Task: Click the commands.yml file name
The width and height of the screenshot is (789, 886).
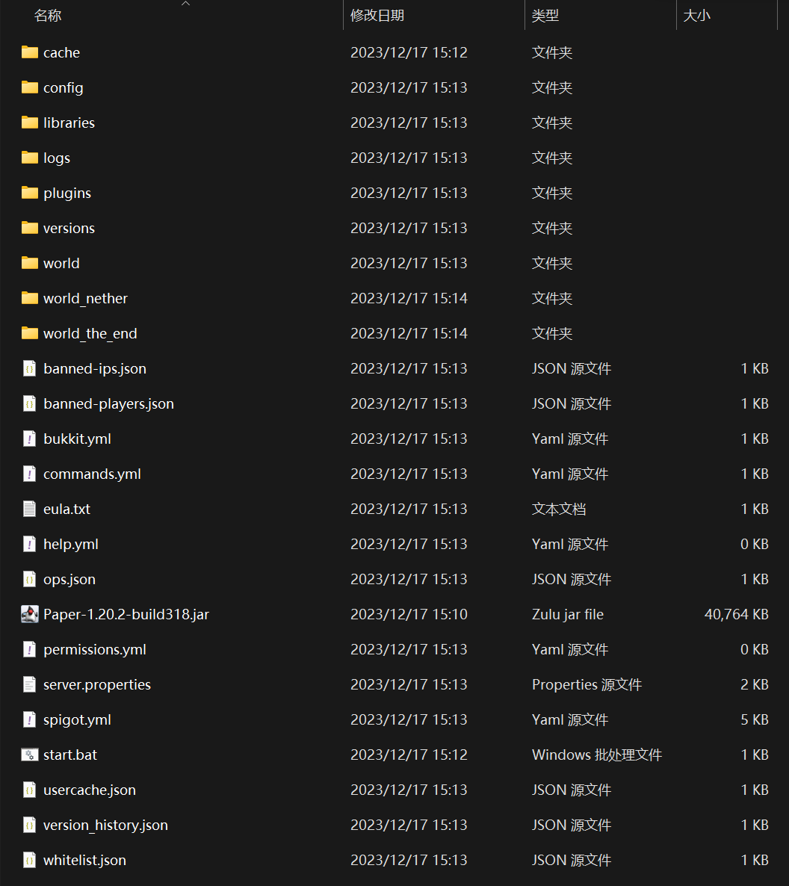Action: [92, 474]
